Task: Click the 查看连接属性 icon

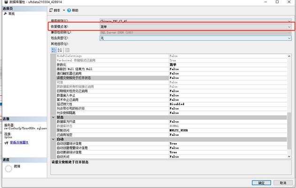Action: pyautogui.click(x=6, y=142)
